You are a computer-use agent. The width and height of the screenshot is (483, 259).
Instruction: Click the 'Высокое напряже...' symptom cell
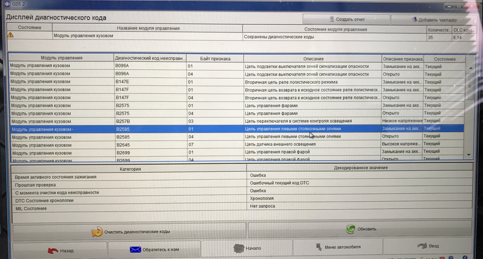(x=401, y=144)
